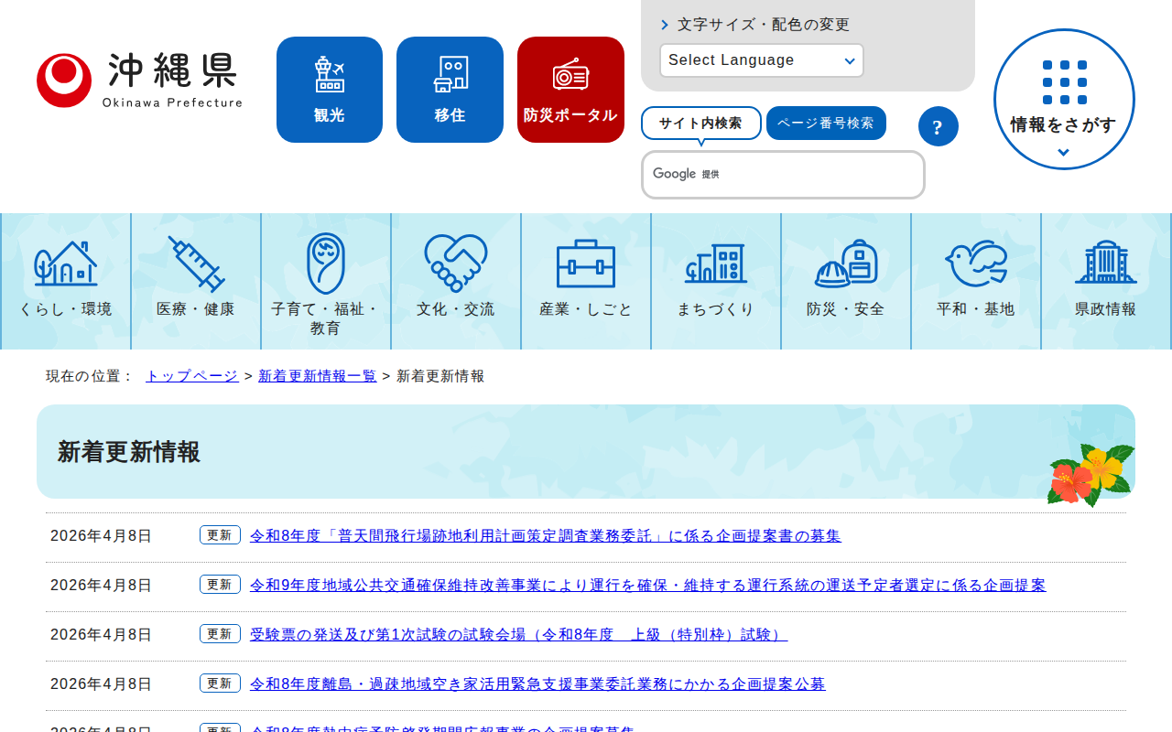Switch to the サイト内検索 tab
The image size is (1172, 732).
700,124
